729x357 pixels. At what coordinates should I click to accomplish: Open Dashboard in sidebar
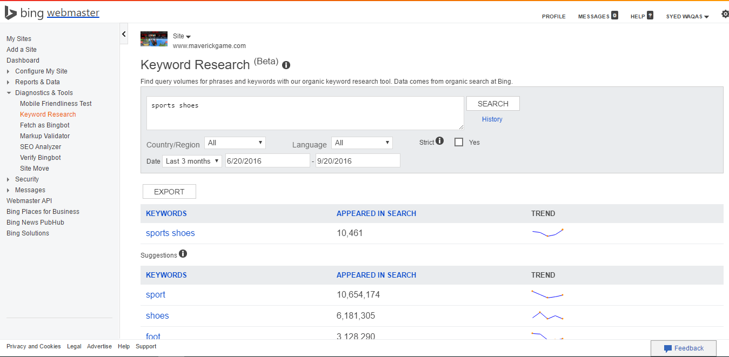[23, 60]
